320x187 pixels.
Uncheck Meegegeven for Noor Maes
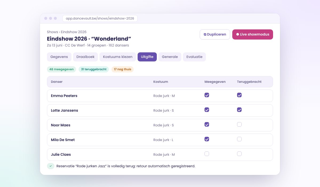point(207,124)
